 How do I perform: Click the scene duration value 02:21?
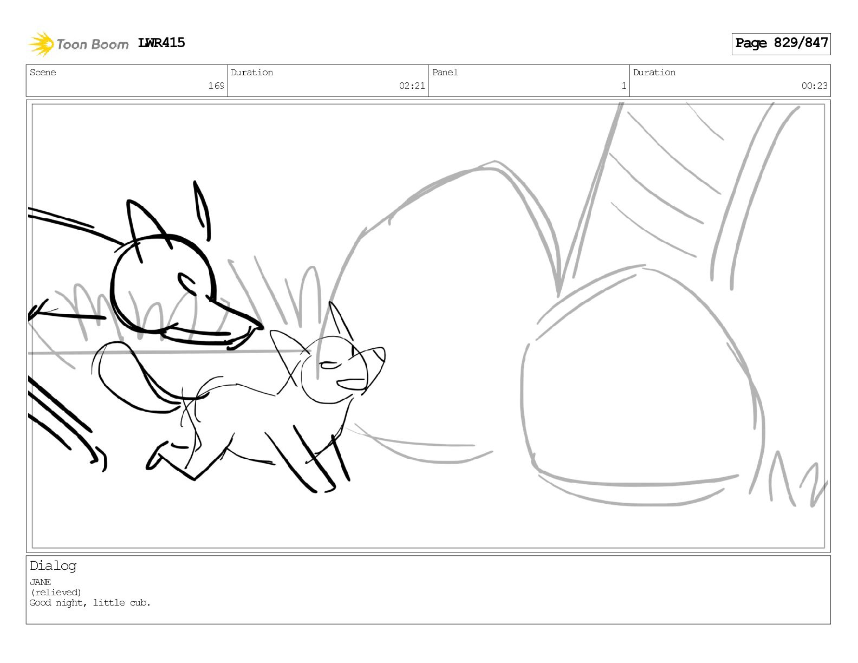412,86
